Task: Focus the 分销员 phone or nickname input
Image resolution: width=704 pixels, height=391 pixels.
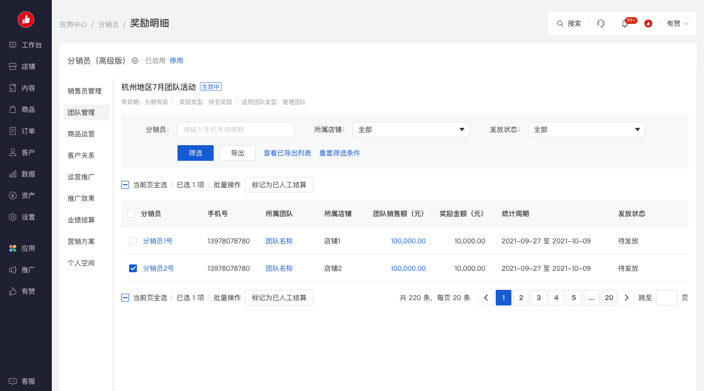Action: click(x=236, y=130)
